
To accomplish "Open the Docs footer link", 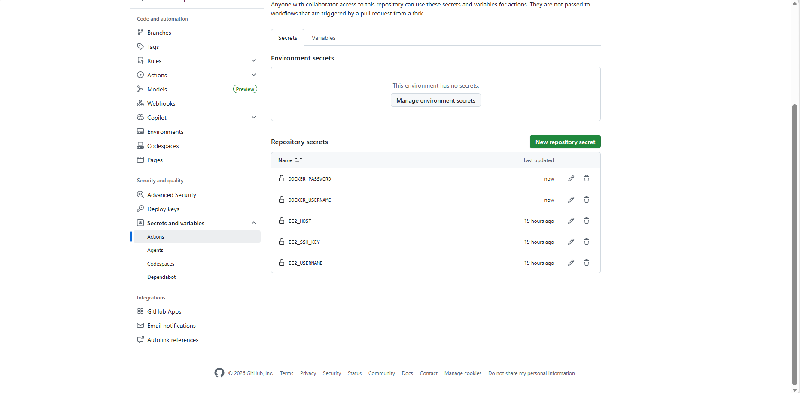I will [407, 373].
